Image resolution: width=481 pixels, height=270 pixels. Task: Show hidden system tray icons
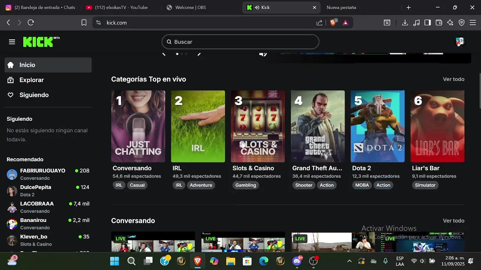349,261
